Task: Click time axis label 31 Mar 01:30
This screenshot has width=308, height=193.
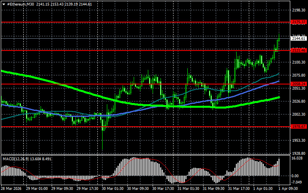Action: [x=189, y=189]
